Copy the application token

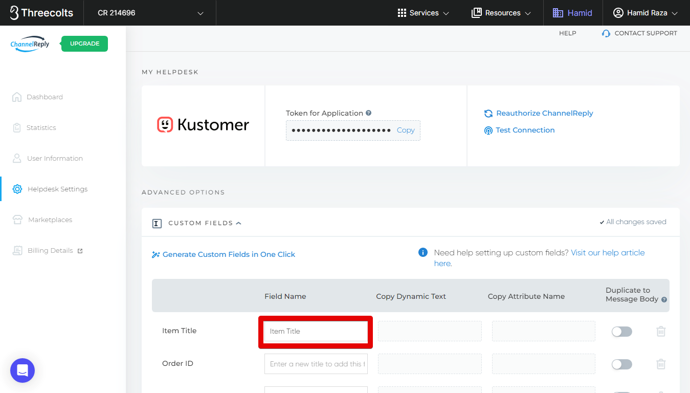tap(406, 130)
